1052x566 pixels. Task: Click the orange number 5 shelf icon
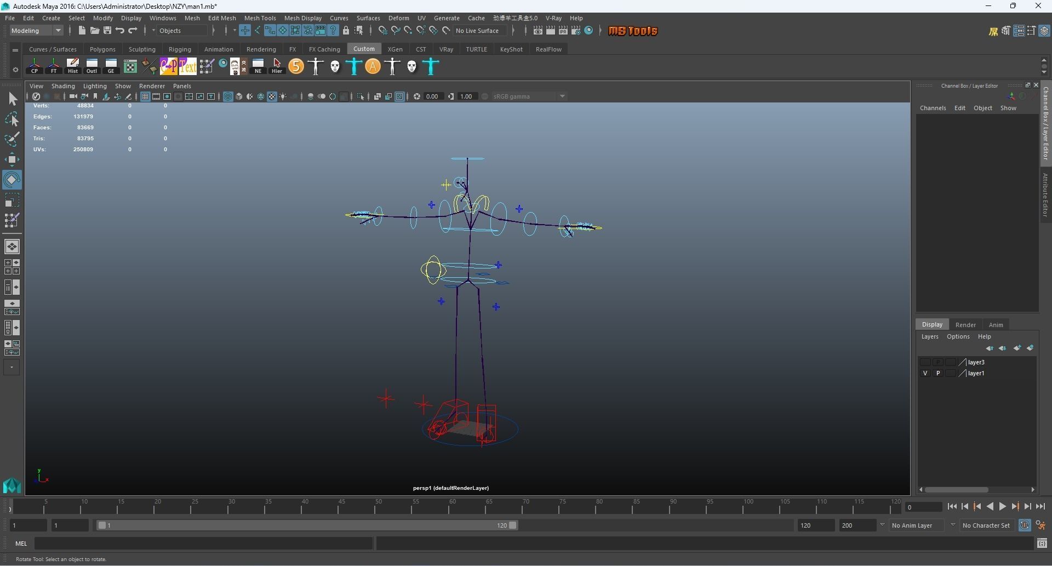pos(296,66)
